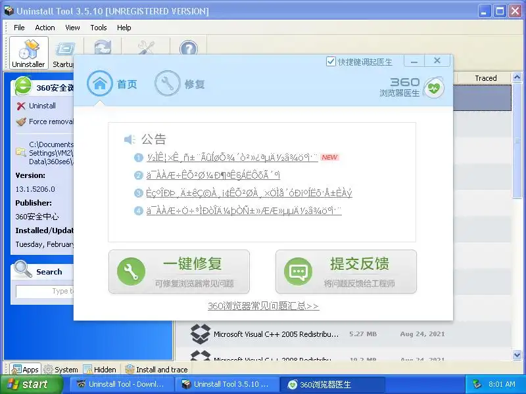
Task: Click the 公告 speaker icon
Action: (130, 139)
